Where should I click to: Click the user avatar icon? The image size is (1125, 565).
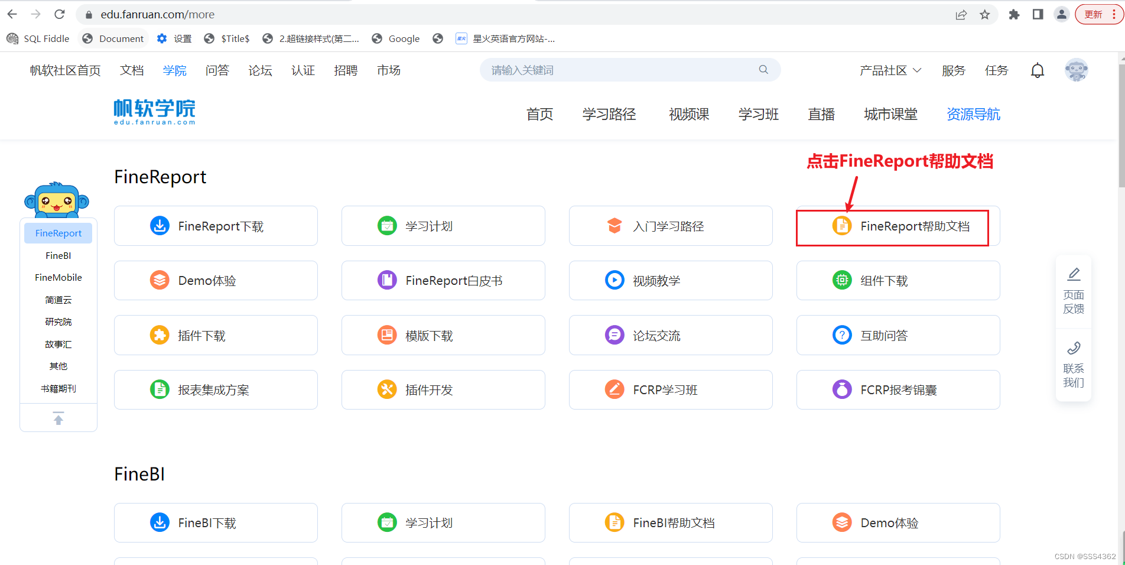pyautogui.click(x=1077, y=70)
